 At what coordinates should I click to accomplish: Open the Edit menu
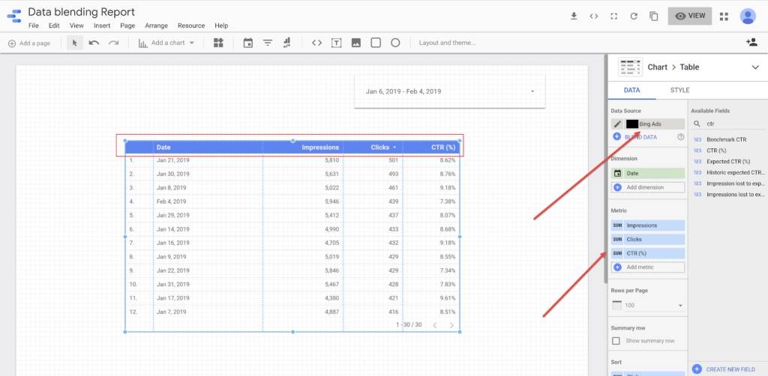(x=54, y=25)
